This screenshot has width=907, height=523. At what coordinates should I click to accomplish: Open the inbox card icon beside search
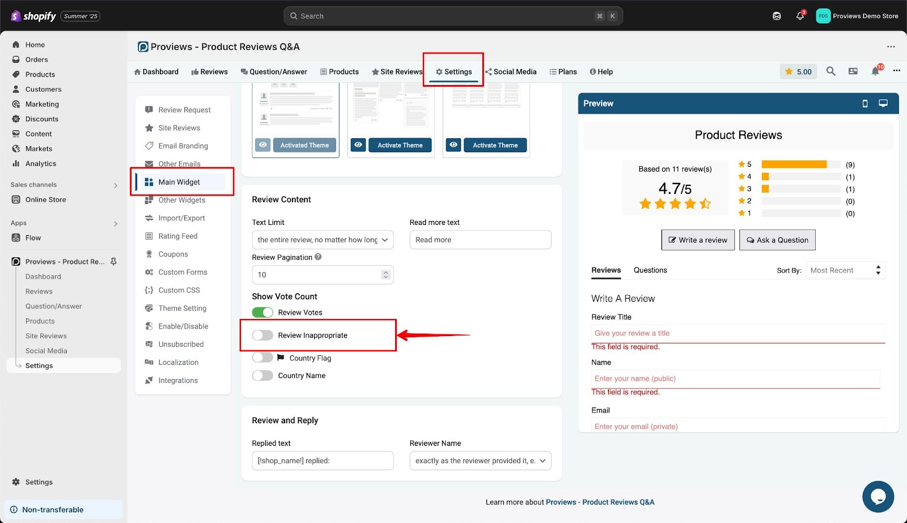853,71
